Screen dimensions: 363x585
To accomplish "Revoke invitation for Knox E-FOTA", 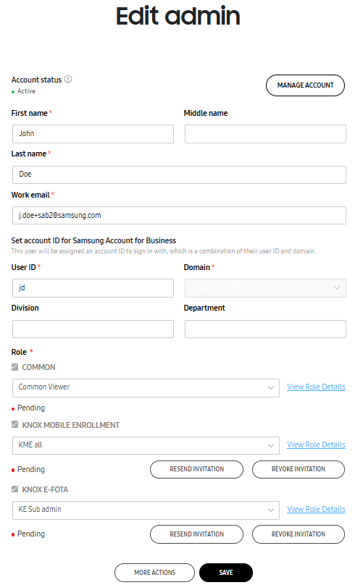I will pos(299,534).
